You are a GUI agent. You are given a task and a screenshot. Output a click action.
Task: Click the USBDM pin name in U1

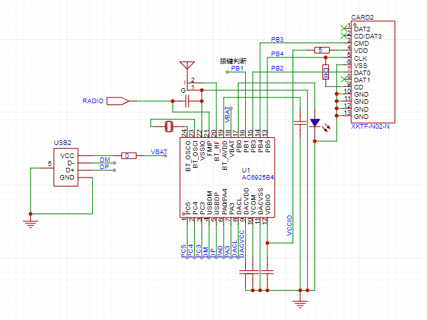[209, 203]
